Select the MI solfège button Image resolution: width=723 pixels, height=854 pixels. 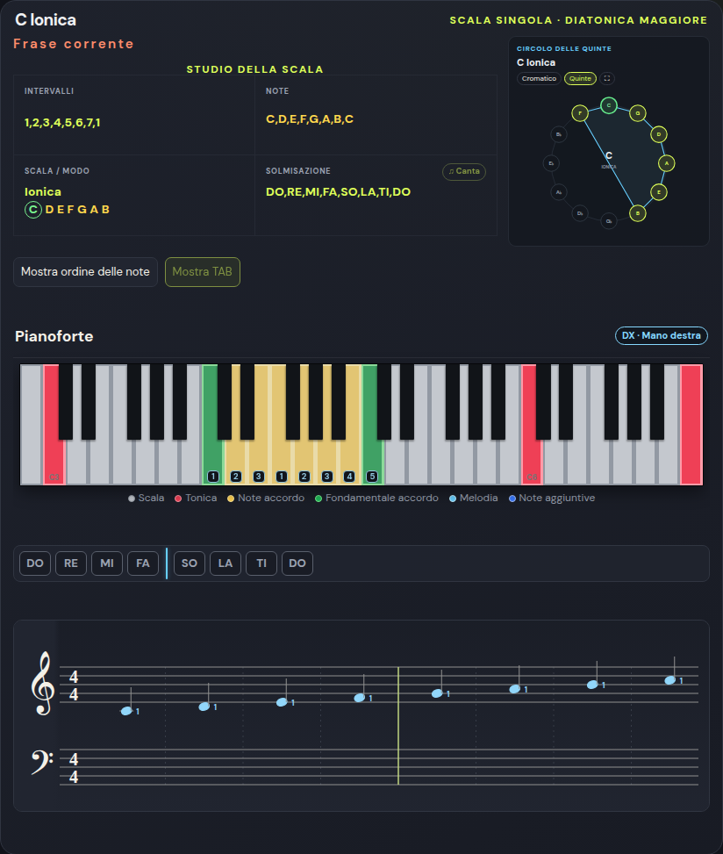tap(107, 563)
